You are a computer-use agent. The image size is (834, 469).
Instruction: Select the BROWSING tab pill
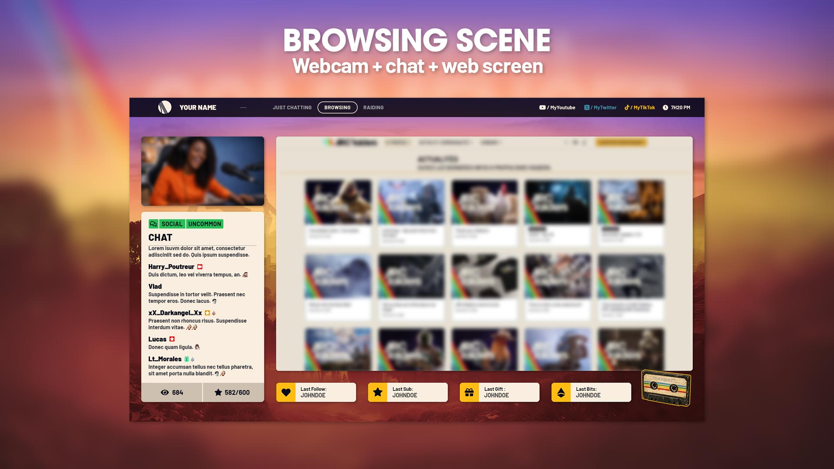337,108
